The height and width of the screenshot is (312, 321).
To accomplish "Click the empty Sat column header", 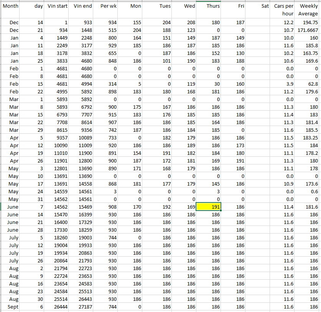I will (x=258, y=7).
